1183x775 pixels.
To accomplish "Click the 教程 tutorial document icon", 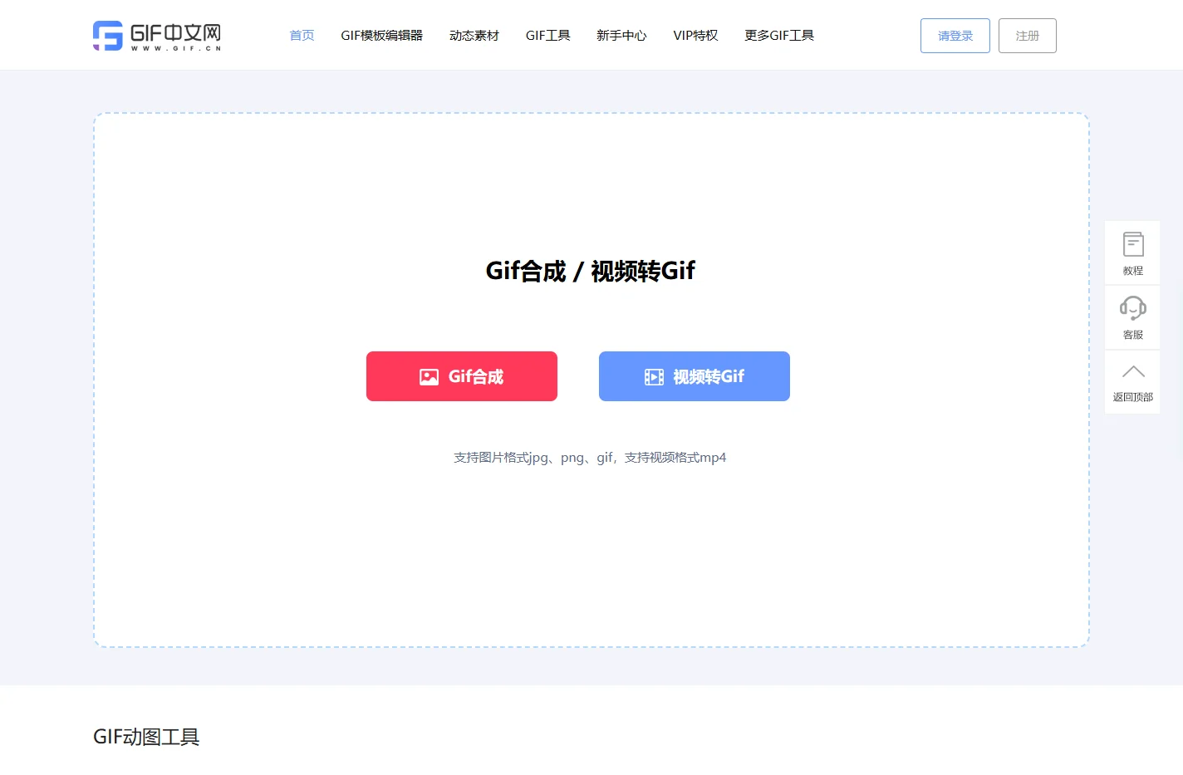I will [1133, 244].
